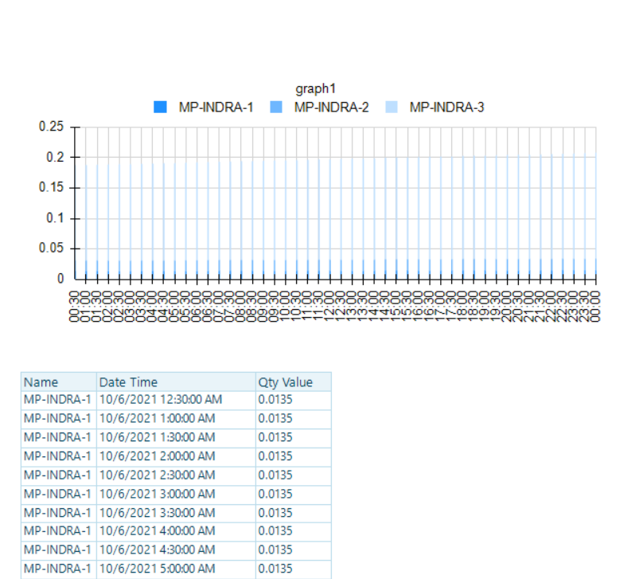The width and height of the screenshot is (643, 579).
Task: Select the MP-INDRA-2 legend label
Action: 331,107
